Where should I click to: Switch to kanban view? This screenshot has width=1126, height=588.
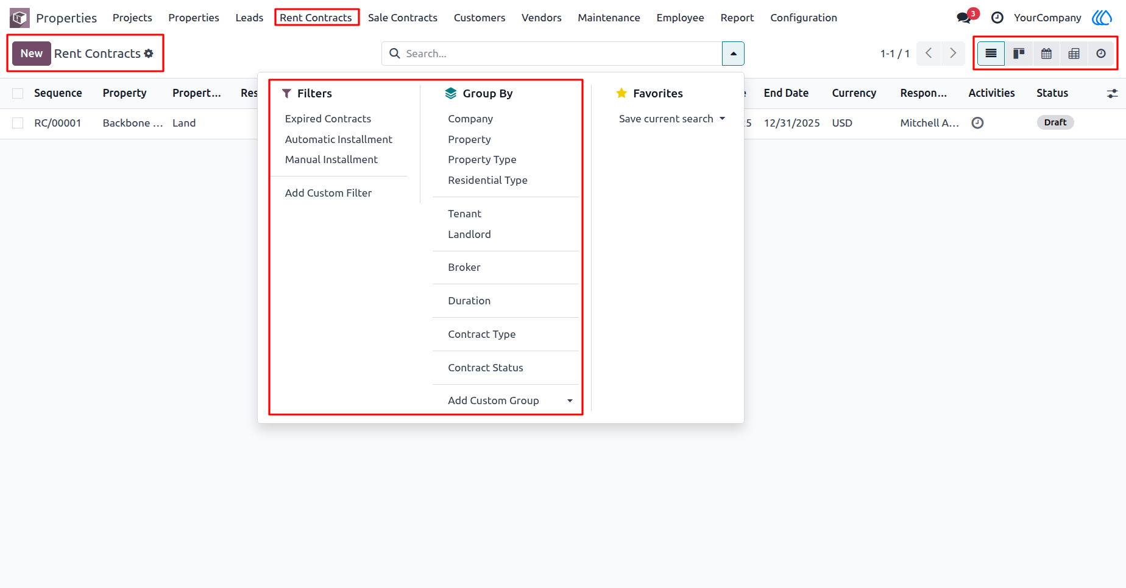1019,54
